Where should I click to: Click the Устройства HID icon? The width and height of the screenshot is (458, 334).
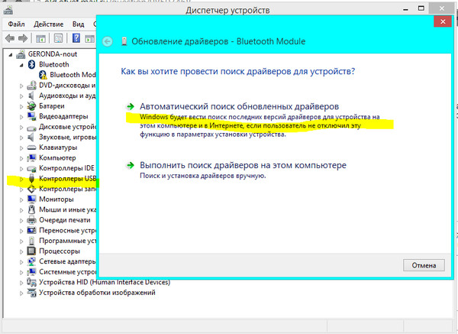31,282
